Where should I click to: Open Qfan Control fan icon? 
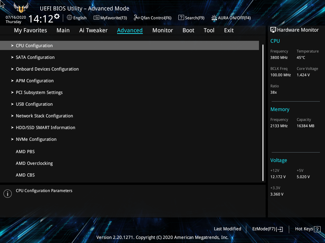(136, 18)
